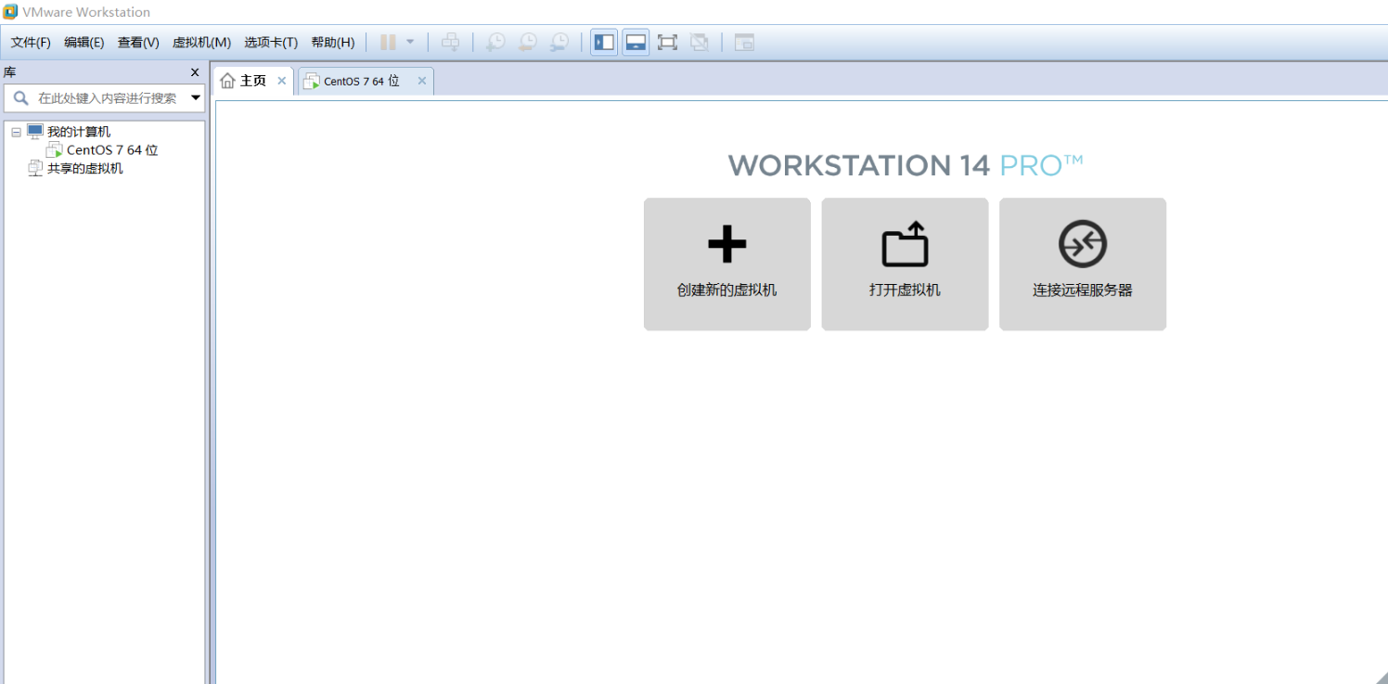Open the snapshot manager icon
This screenshot has width=1388, height=684.
(x=559, y=42)
